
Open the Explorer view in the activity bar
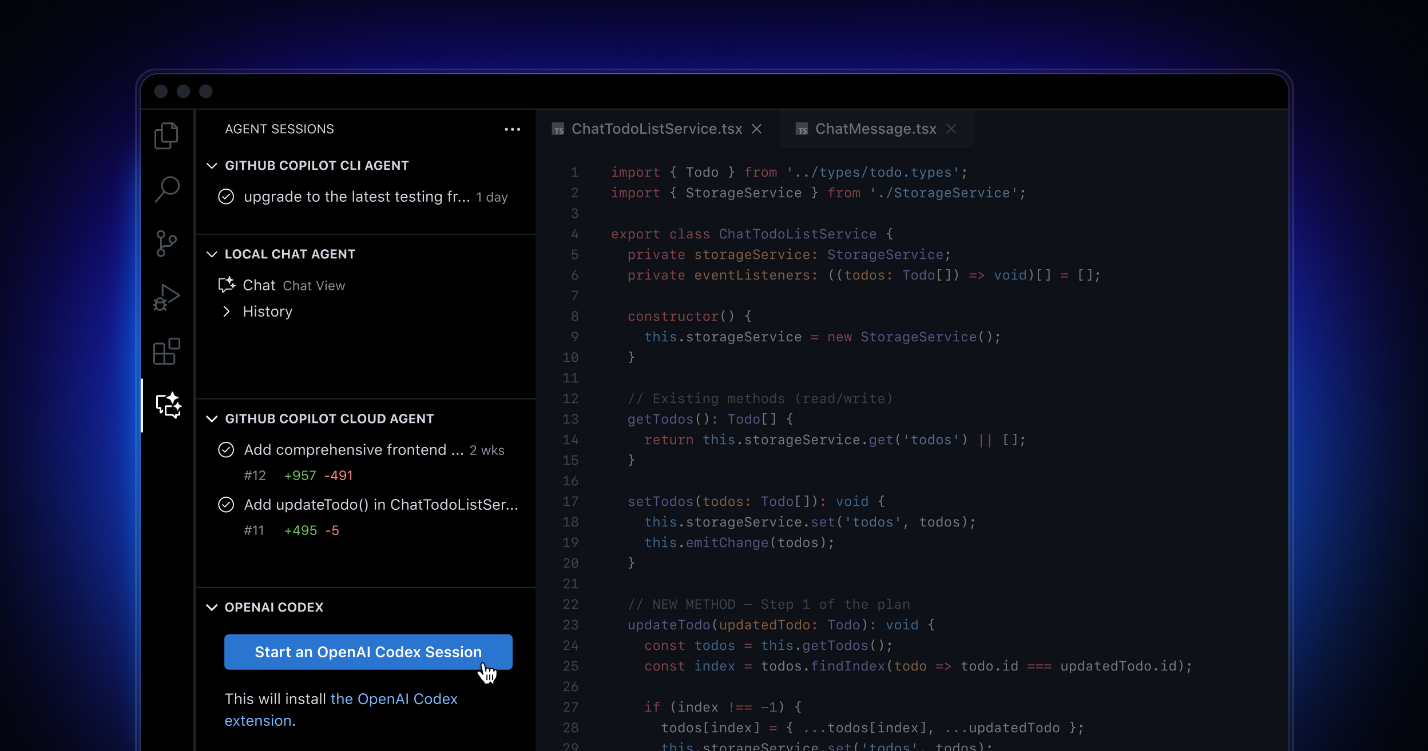(x=166, y=135)
